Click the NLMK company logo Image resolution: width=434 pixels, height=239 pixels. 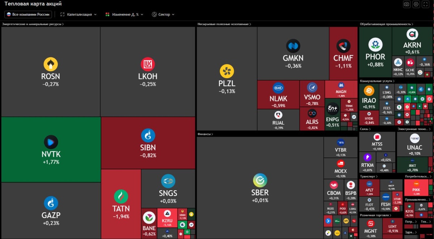(278, 88)
